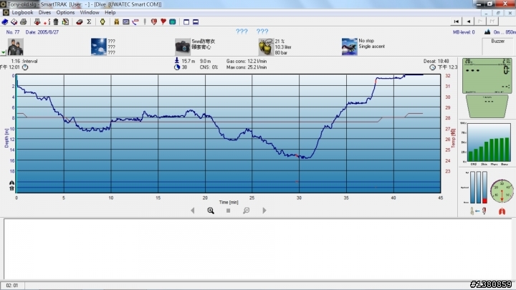Click the dive duration clock icon
This screenshot has width=516, height=290.
[x=177, y=67]
